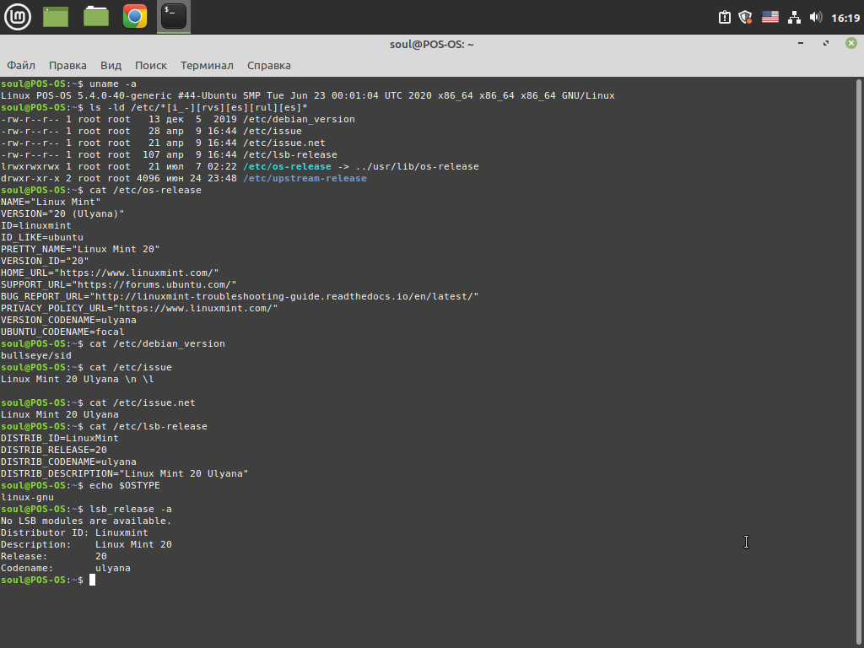
Task: Click the 'Distributor ID: Linuxmint' line
Action: click(x=74, y=533)
